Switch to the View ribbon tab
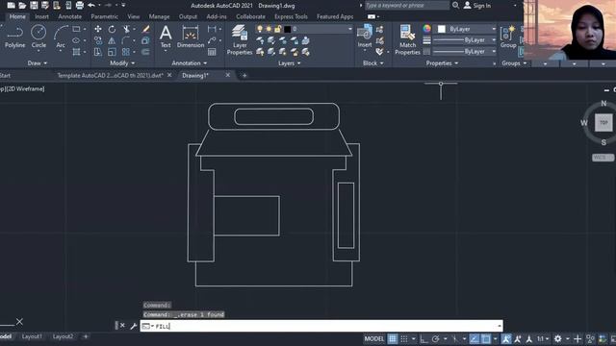The image size is (616, 346). pyautogui.click(x=134, y=16)
